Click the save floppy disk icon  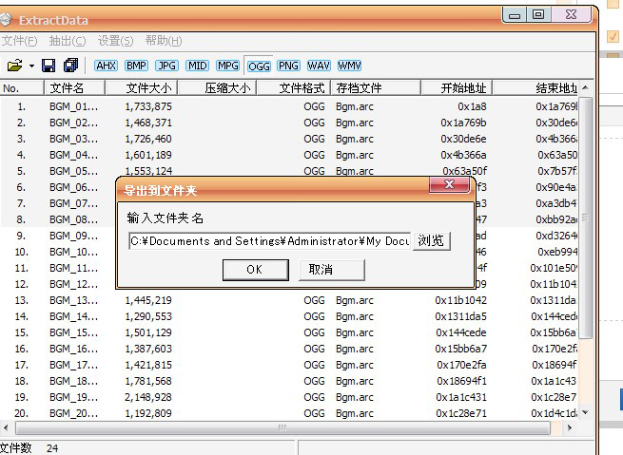(50, 66)
